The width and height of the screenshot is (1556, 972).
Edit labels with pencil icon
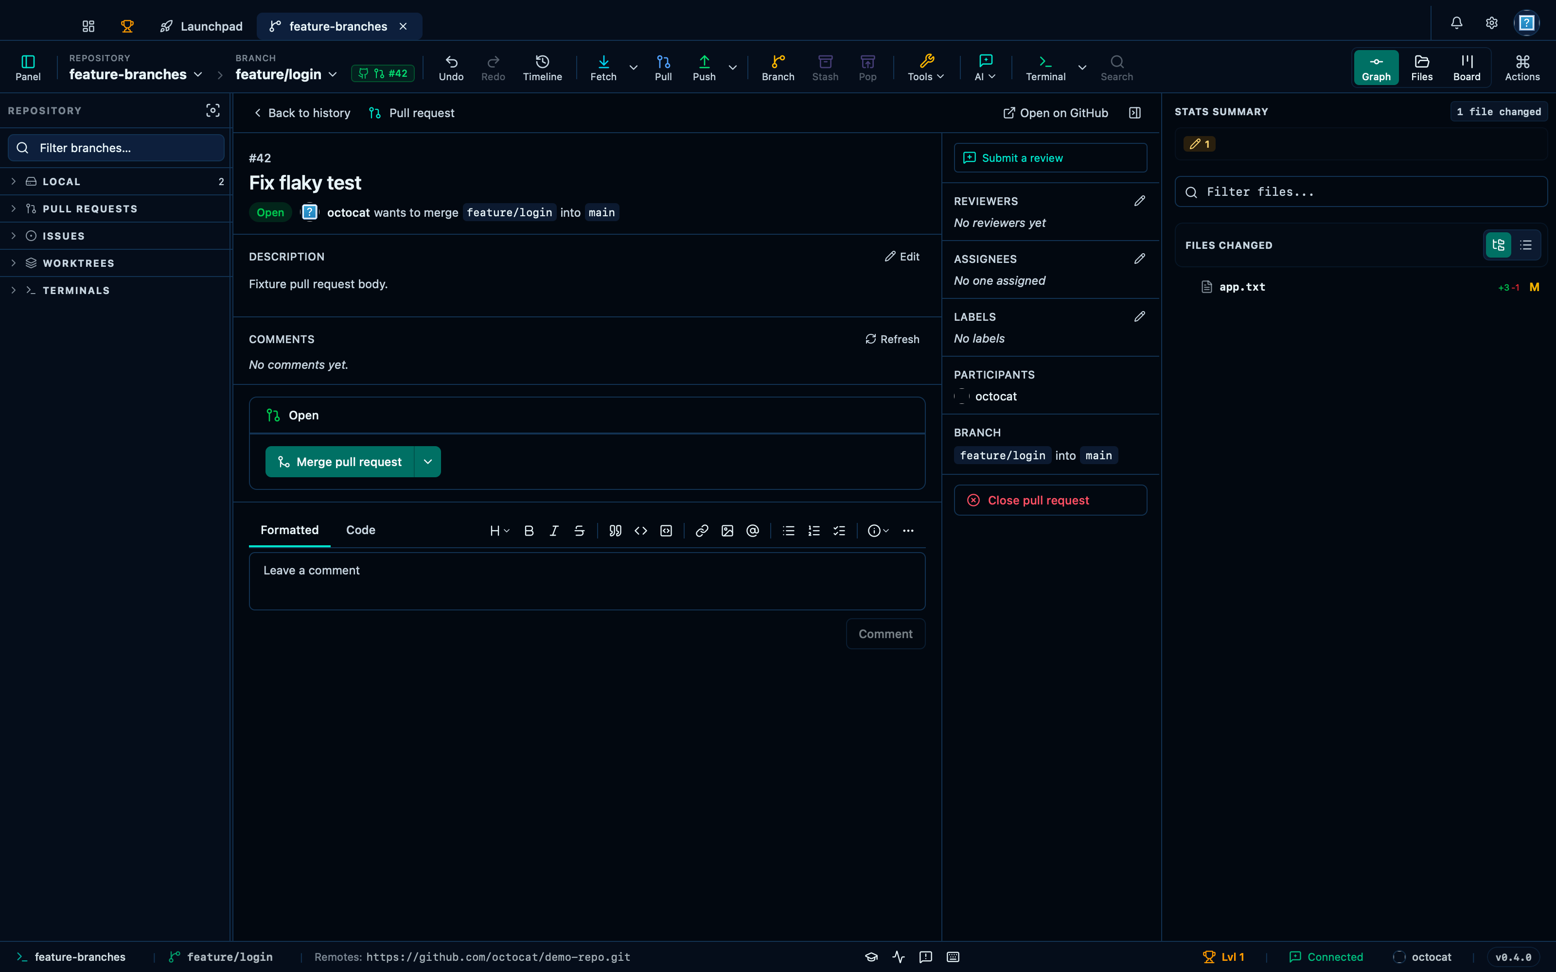1139,317
